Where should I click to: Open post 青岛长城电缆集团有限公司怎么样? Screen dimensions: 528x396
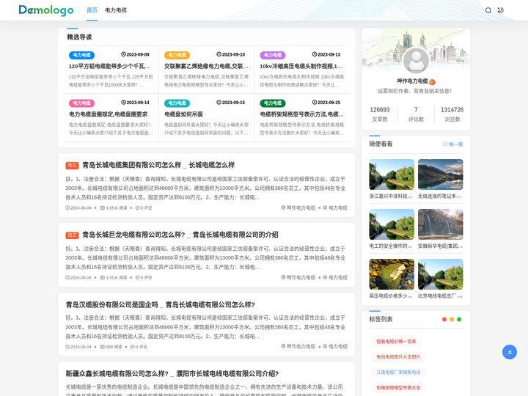pos(158,165)
